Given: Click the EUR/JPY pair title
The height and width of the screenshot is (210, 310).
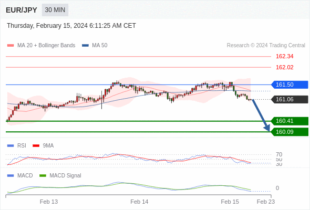Looking at the screenshot, I should [22, 10].
